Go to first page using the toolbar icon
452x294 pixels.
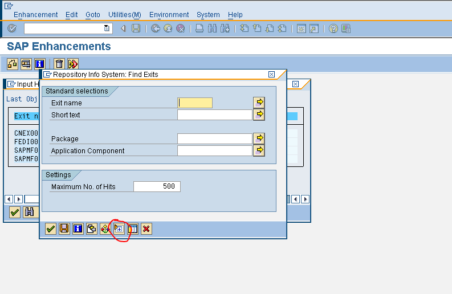click(244, 28)
